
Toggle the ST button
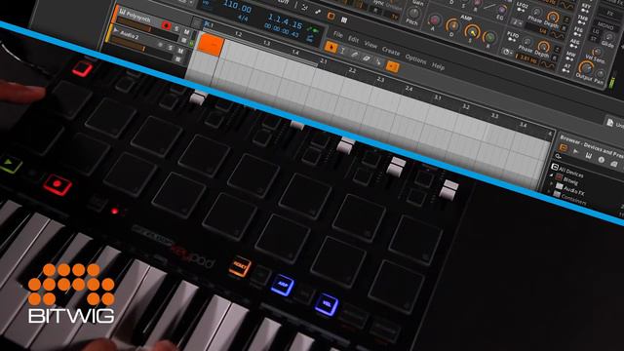[x=594, y=39]
